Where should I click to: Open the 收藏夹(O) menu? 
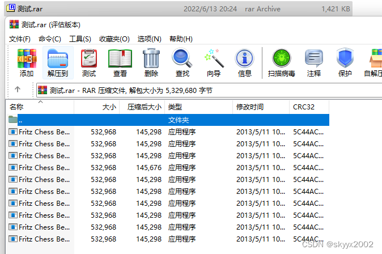[114, 39]
